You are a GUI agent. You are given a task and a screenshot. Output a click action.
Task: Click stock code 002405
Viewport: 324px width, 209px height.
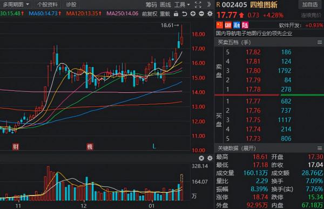(x=234, y=5)
